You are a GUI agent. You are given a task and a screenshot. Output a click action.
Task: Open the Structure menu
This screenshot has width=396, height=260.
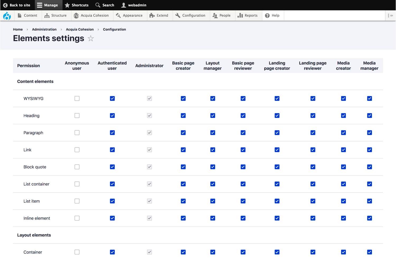point(56,16)
